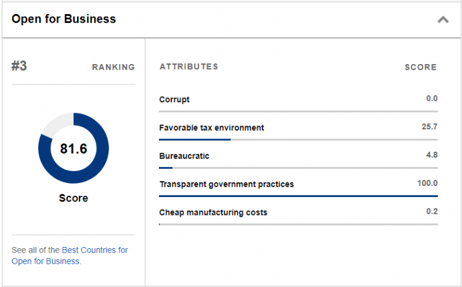Select the Transparent government practices attribute
This screenshot has height=287, width=462.
(226, 184)
